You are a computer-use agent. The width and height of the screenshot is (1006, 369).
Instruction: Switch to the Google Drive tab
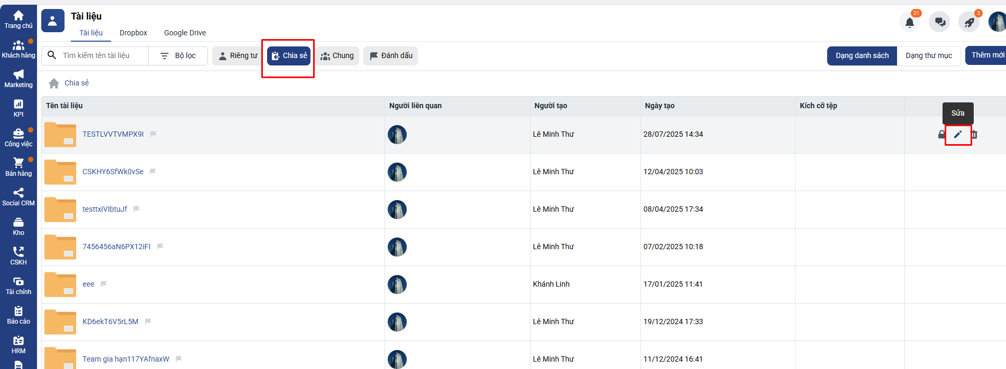[185, 33]
